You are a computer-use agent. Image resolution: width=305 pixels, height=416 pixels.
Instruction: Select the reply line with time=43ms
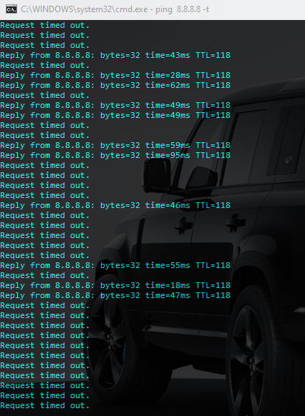[x=115, y=55]
